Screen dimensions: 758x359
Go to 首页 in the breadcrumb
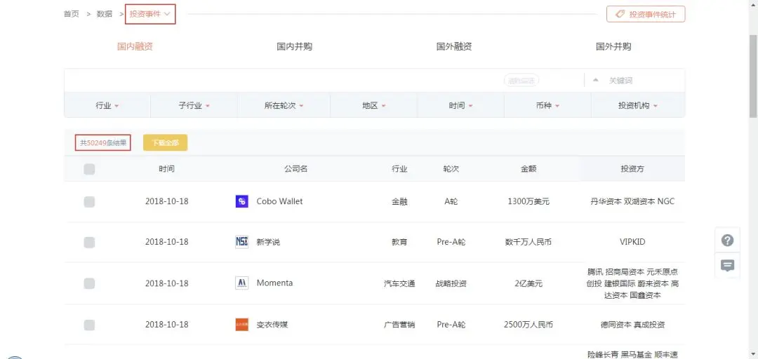point(72,14)
